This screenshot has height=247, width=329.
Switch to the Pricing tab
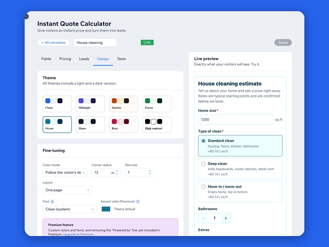(x=65, y=59)
